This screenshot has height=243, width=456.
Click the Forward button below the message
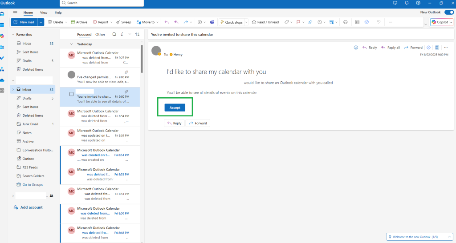[x=198, y=123]
